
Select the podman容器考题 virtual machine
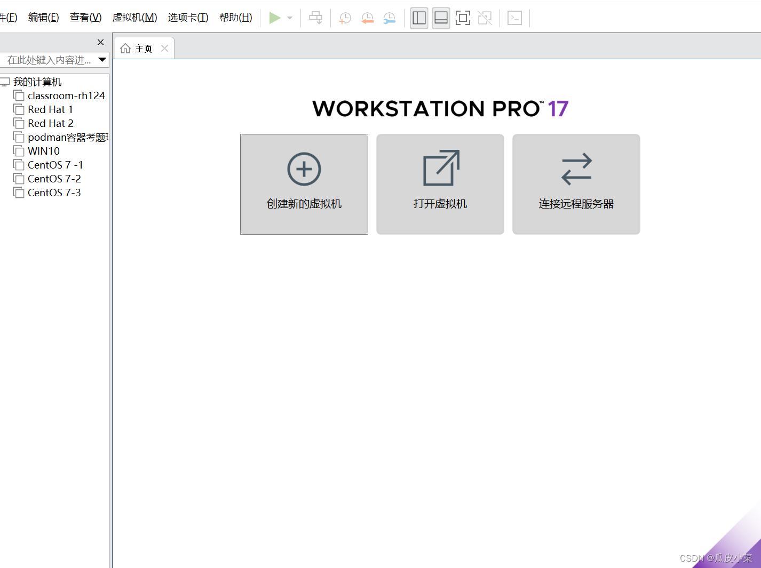[x=68, y=137]
